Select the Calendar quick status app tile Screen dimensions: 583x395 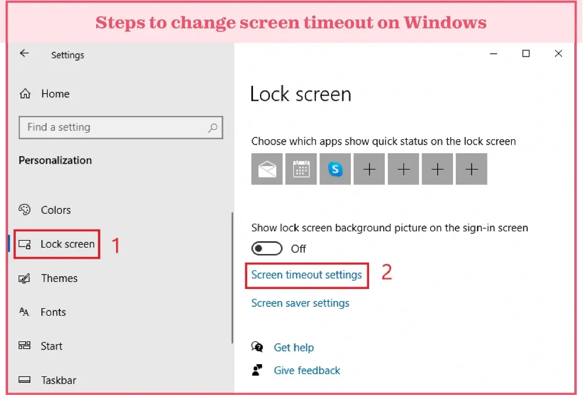(x=301, y=169)
